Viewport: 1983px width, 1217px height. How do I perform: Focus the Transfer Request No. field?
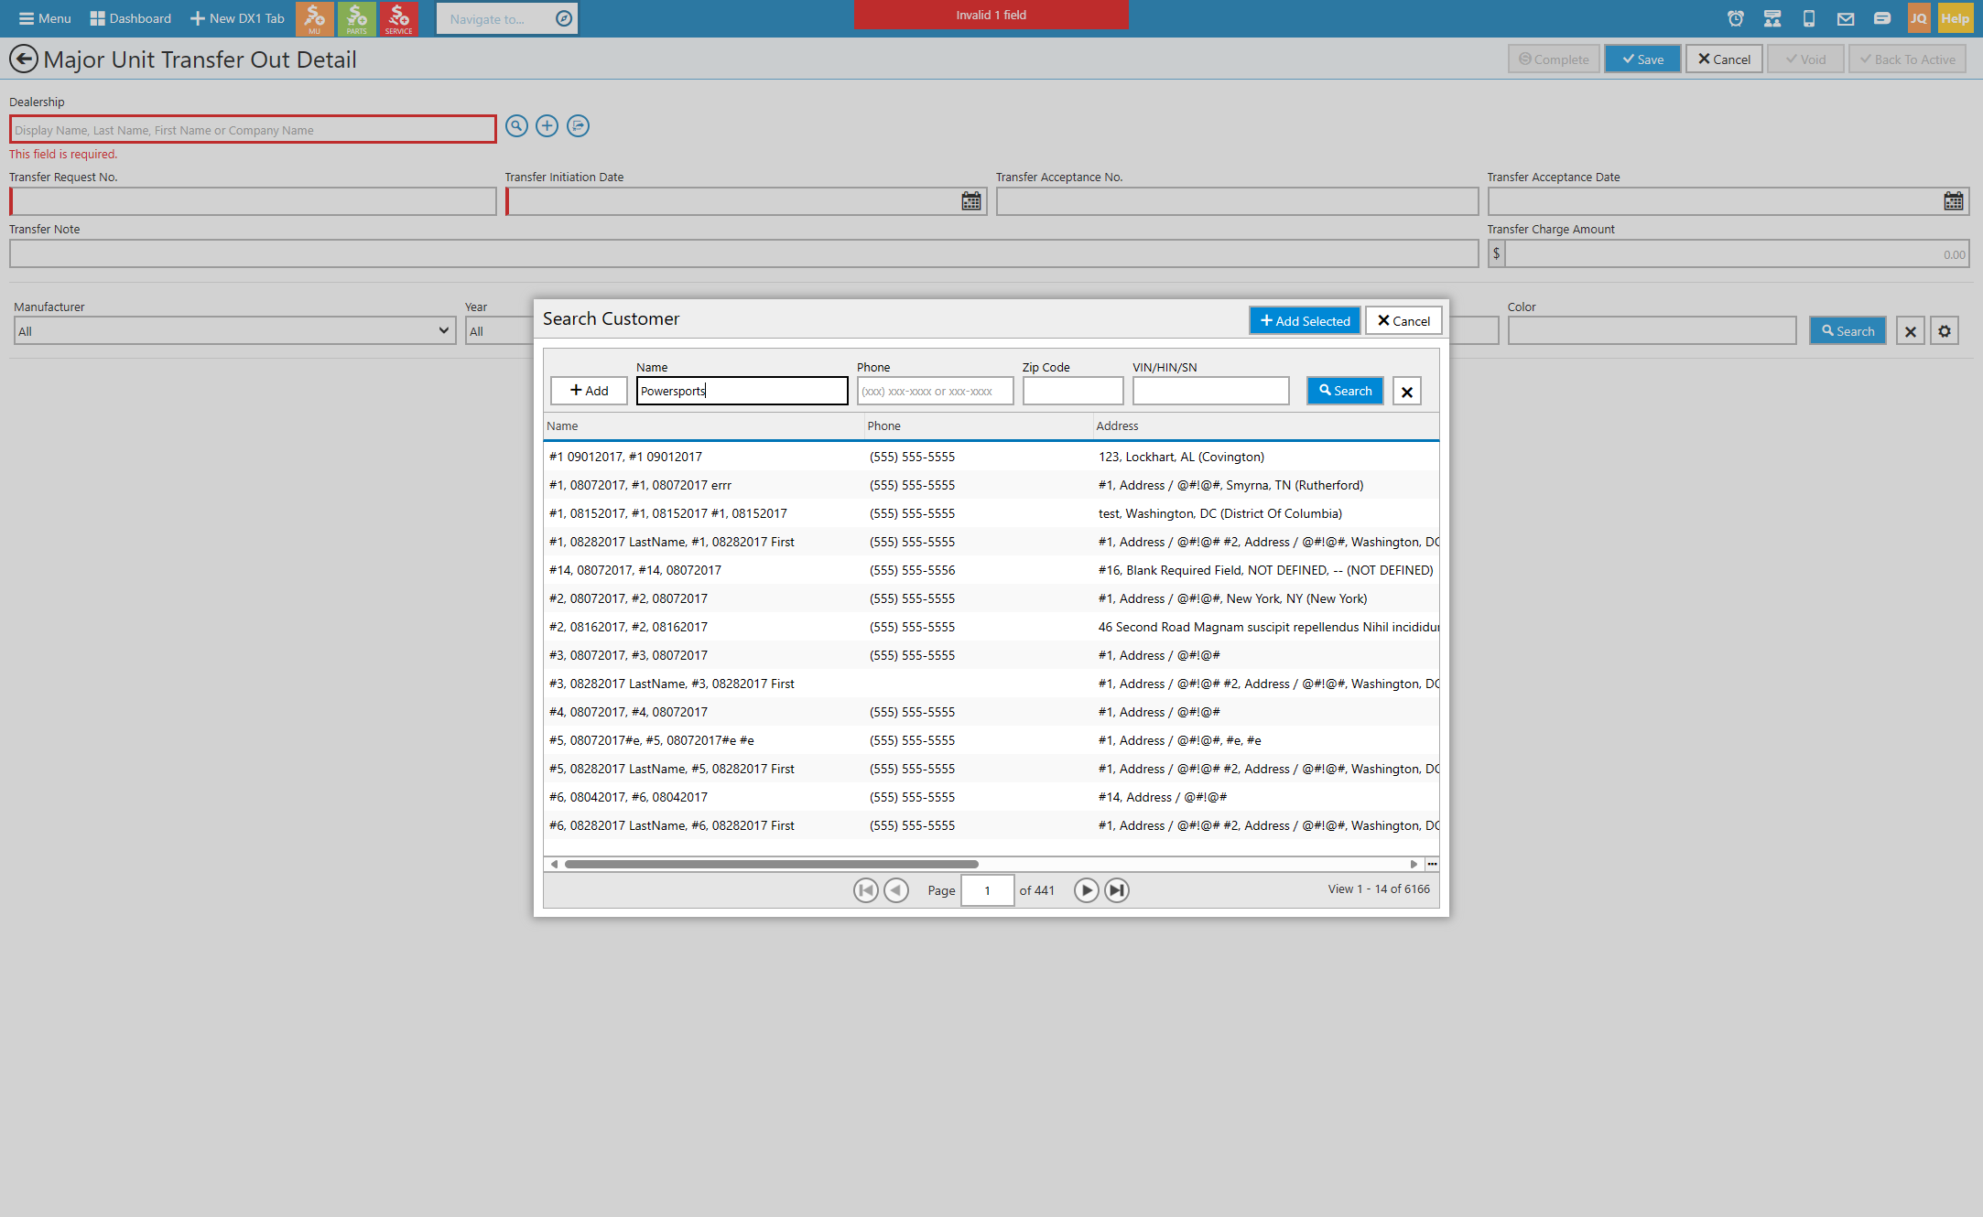click(x=253, y=201)
